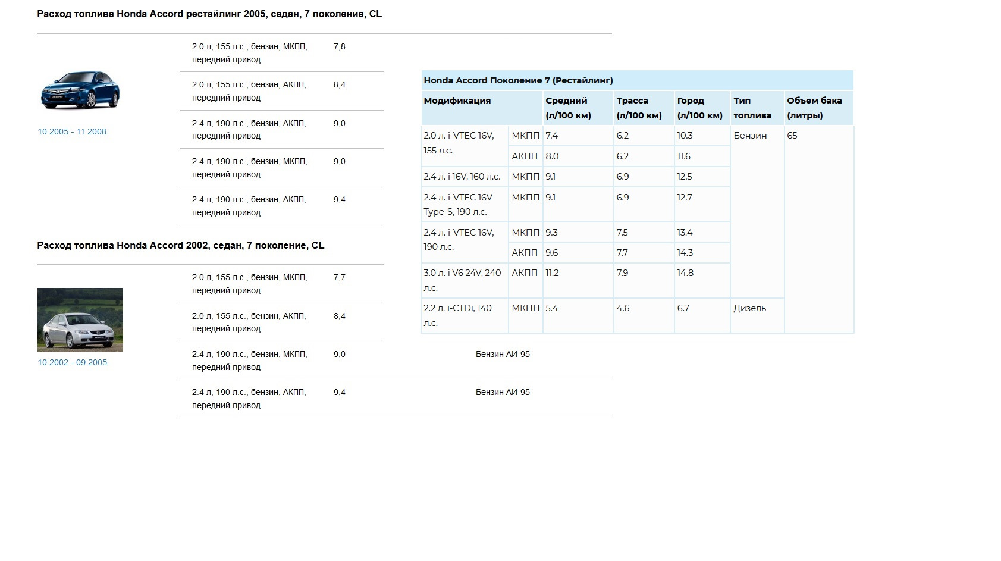Click 'Бензин АИ-95' next to the 9,4 row
This screenshot has width=1001, height=561.
tap(503, 392)
